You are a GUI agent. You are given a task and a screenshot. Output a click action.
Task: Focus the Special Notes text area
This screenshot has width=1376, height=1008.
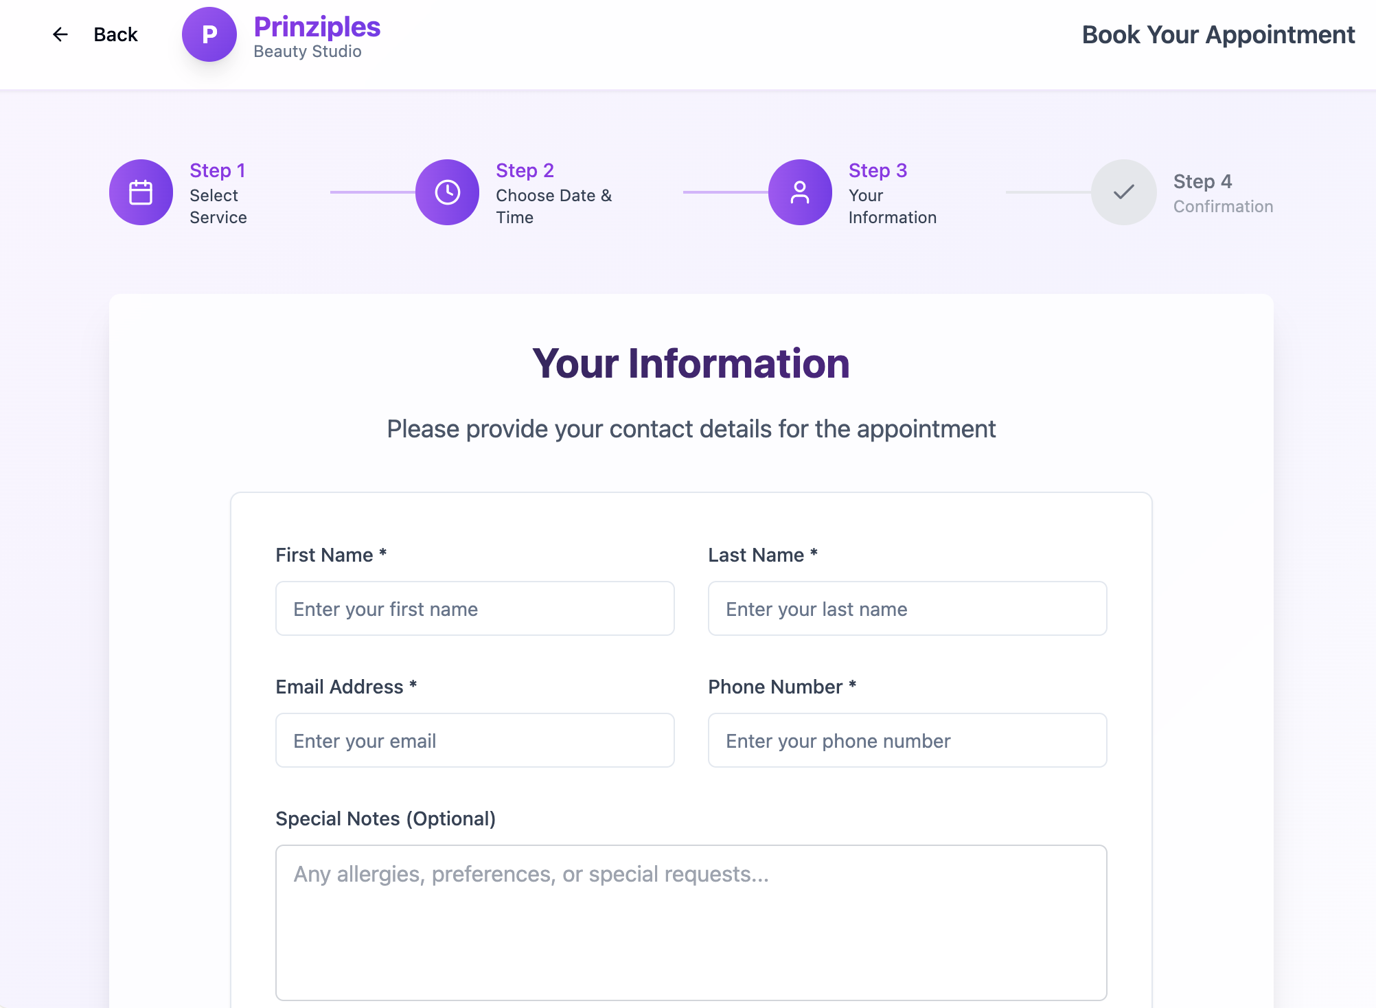[691, 922]
